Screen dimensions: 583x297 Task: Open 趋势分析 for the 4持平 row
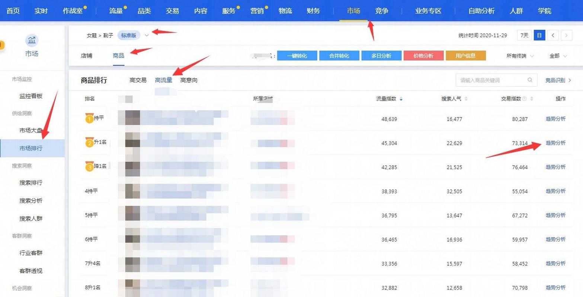tap(555, 191)
